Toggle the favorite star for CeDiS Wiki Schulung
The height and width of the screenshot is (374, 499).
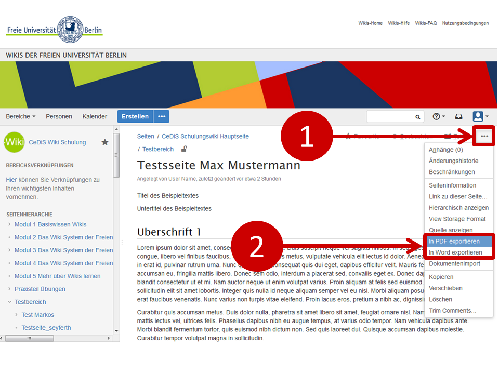click(x=104, y=142)
